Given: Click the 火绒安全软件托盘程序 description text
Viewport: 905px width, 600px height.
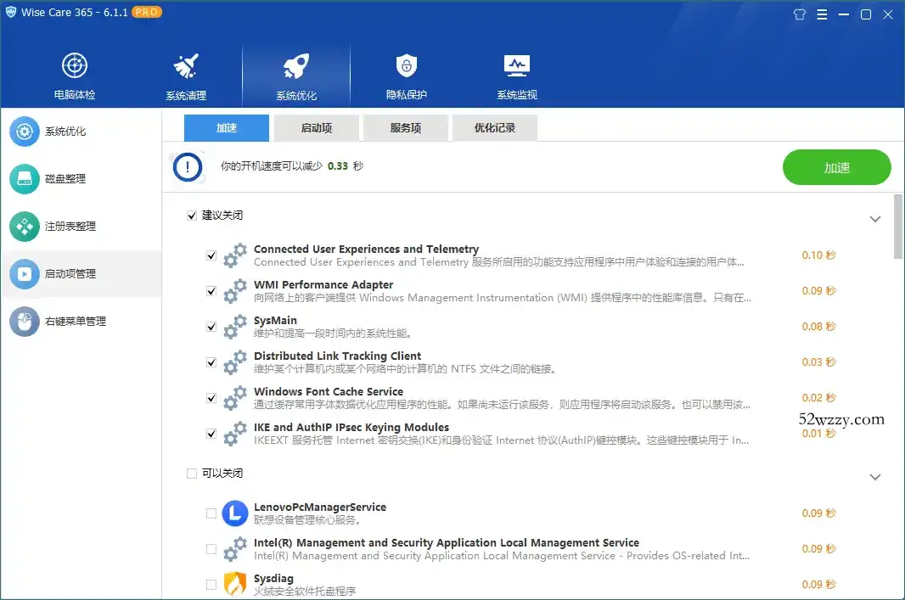Looking at the screenshot, I should [x=305, y=592].
